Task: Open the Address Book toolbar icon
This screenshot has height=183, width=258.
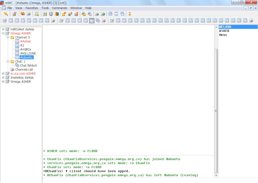Action: pyautogui.click(x=45, y=14)
